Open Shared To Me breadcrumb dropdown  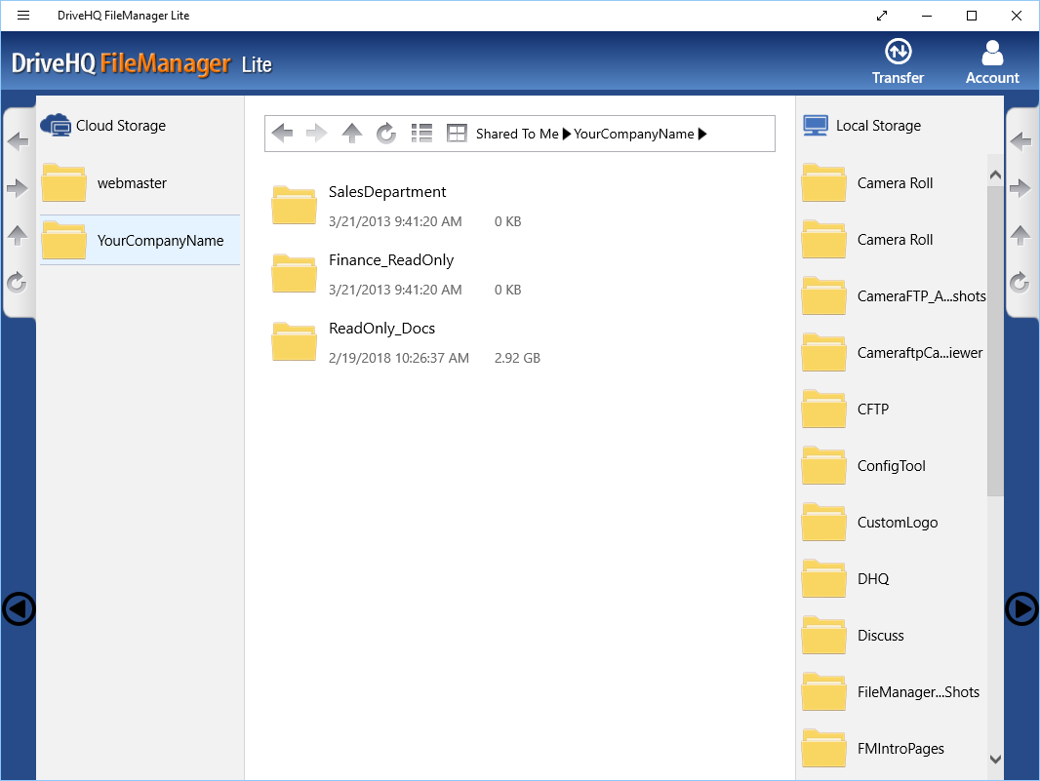(567, 134)
